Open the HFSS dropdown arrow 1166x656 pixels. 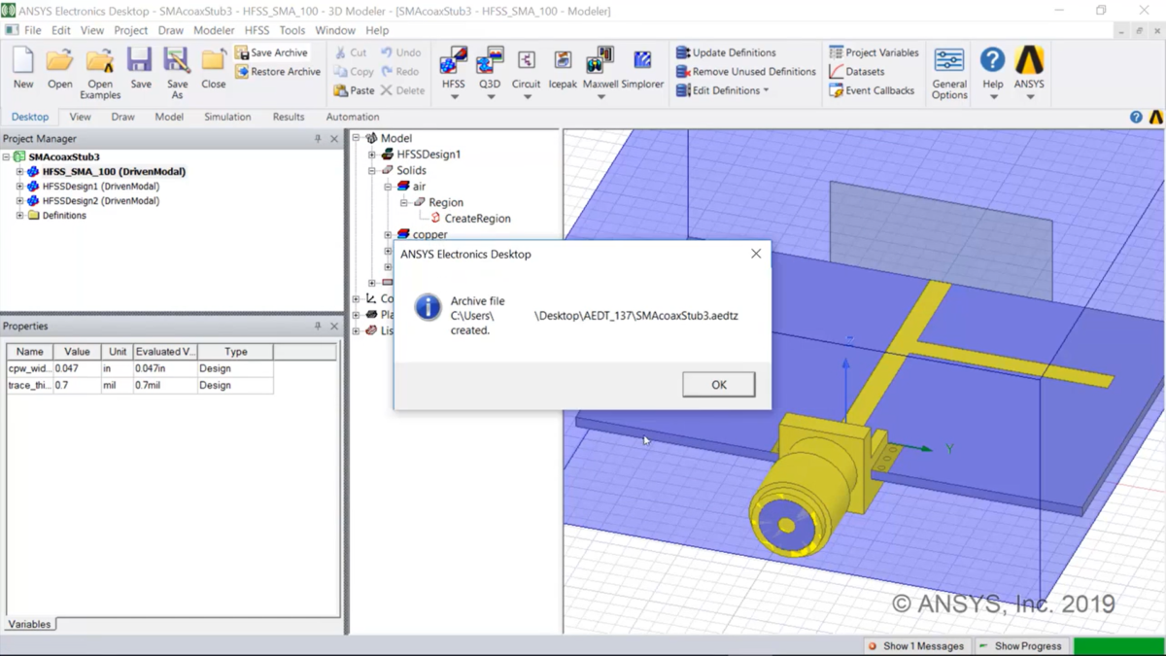coord(454,97)
